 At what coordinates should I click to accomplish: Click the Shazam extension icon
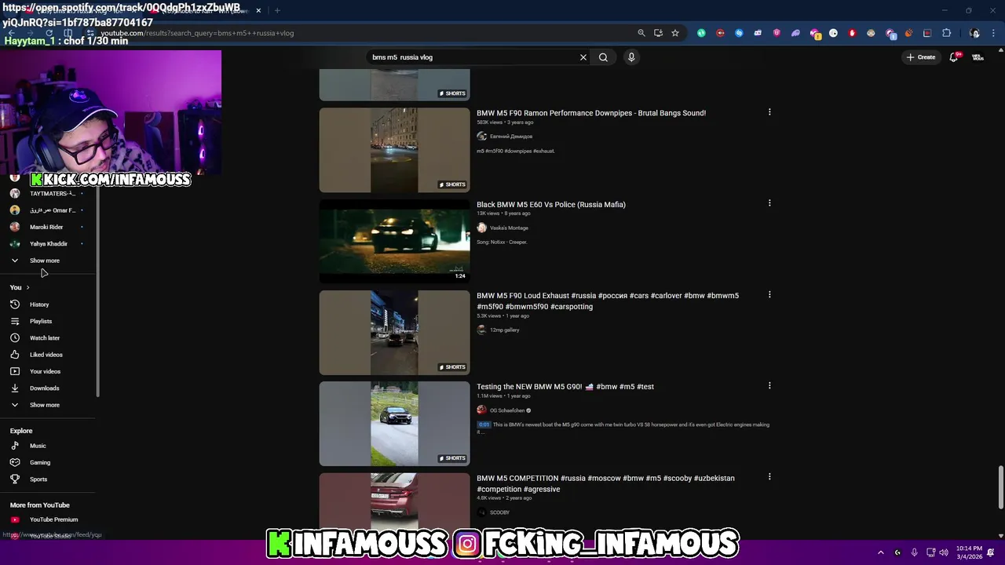click(x=739, y=33)
